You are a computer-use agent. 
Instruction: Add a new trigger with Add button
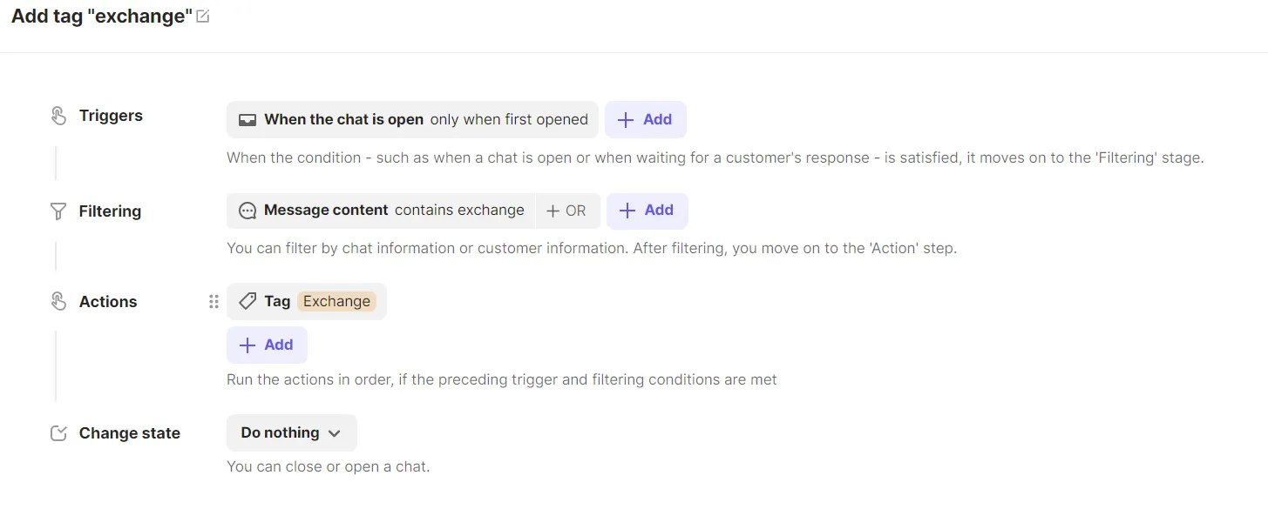(645, 120)
